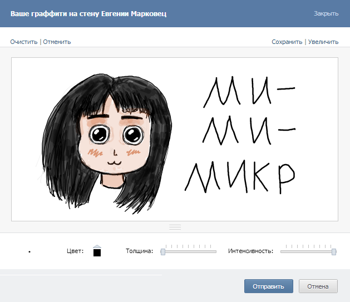
Task: Enlarge the canvas with Увеличить
Action: [323, 42]
